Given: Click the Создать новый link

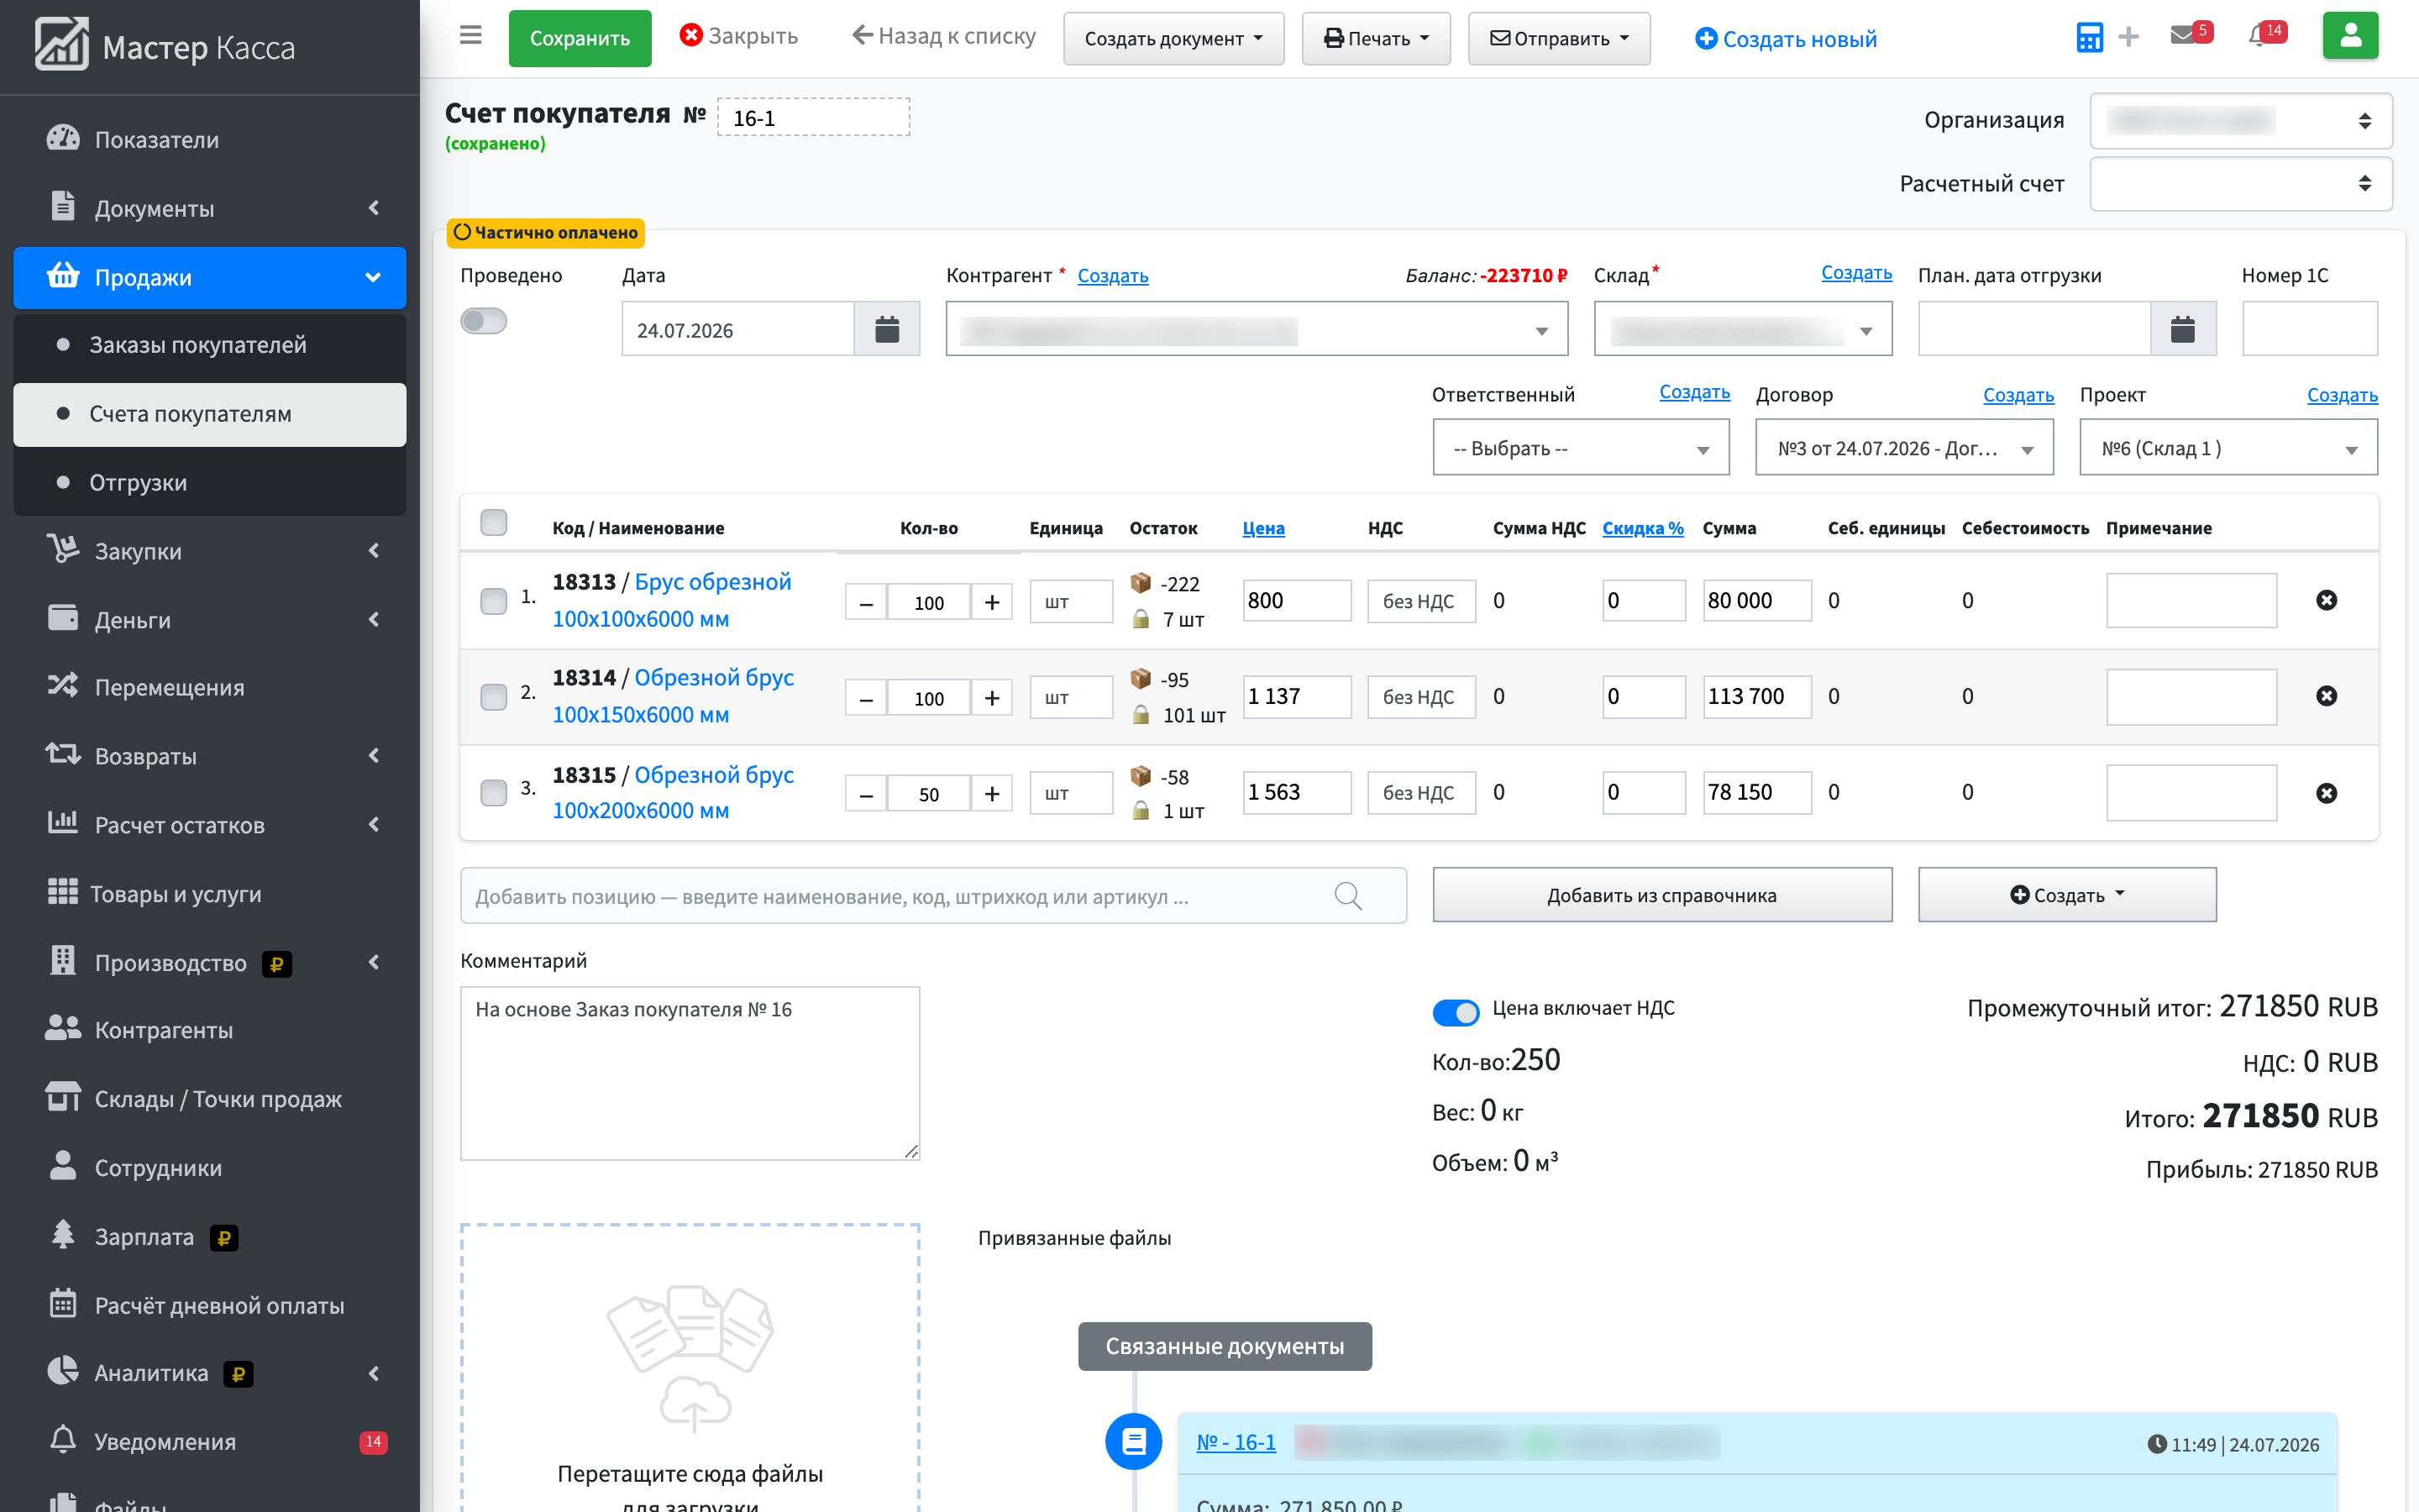Looking at the screenshot, I should [x=1785, y=39].
